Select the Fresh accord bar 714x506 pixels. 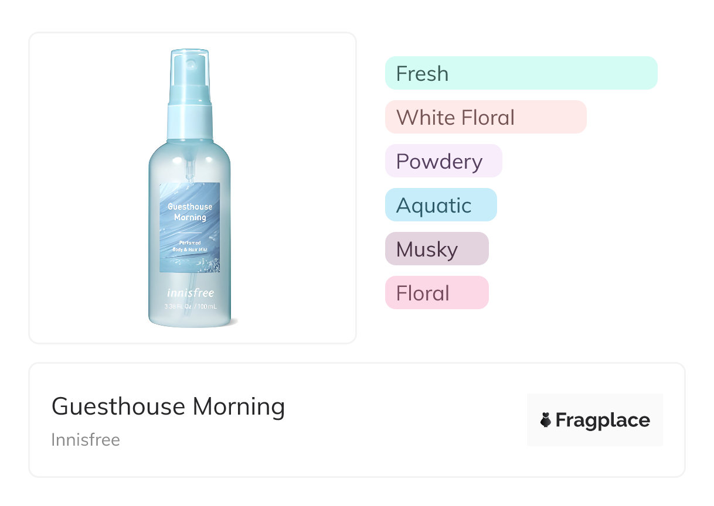pos(521,73)
